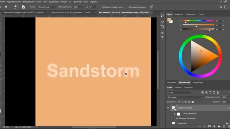Toggle 'Галерея размытия' filter visibility eye
Screen dimensions: 230x129
177,118
